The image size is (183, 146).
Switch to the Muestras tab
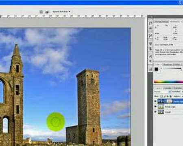(x=168, y=64)
